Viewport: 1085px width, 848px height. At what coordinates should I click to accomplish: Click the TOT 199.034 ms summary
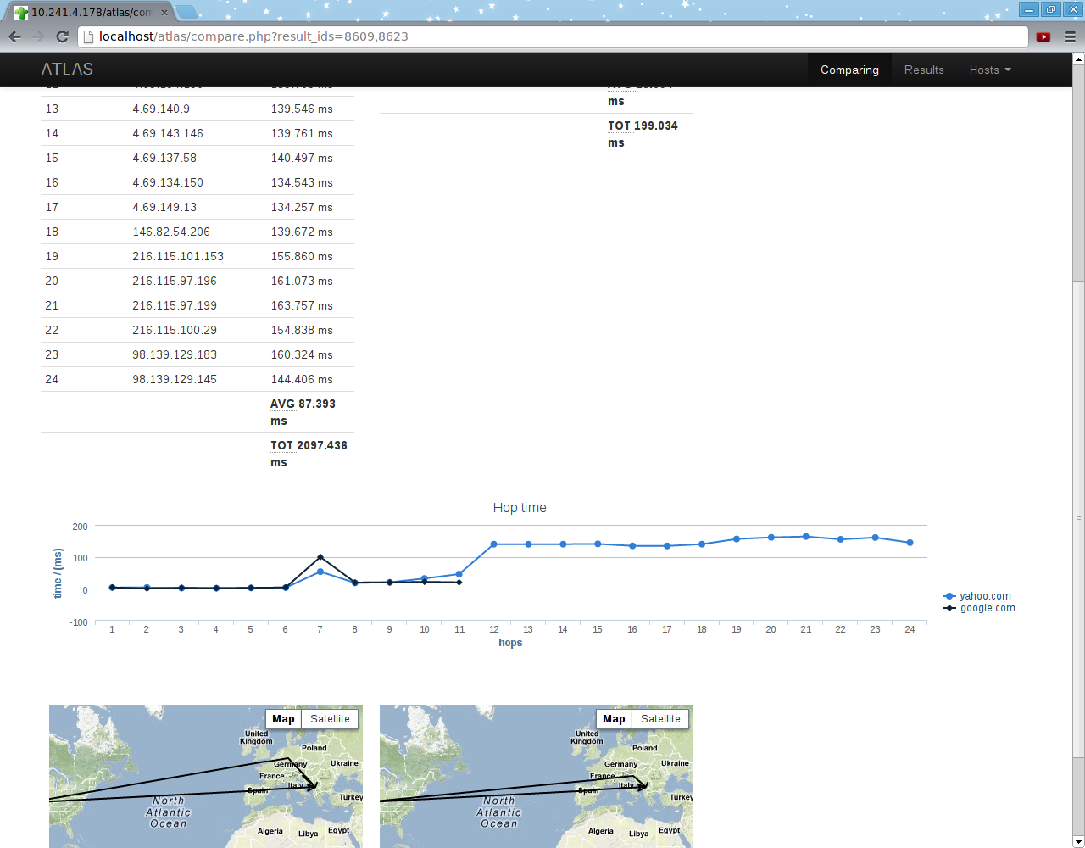[x=643, y=134]
